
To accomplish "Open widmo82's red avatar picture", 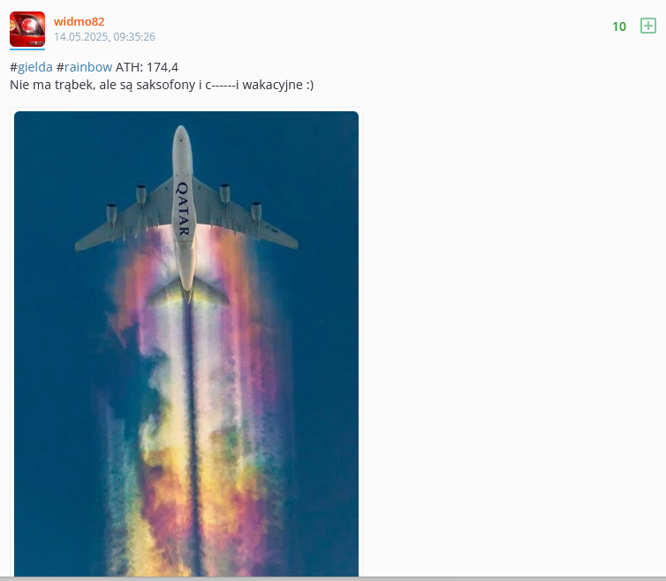I will coord(27,29).
